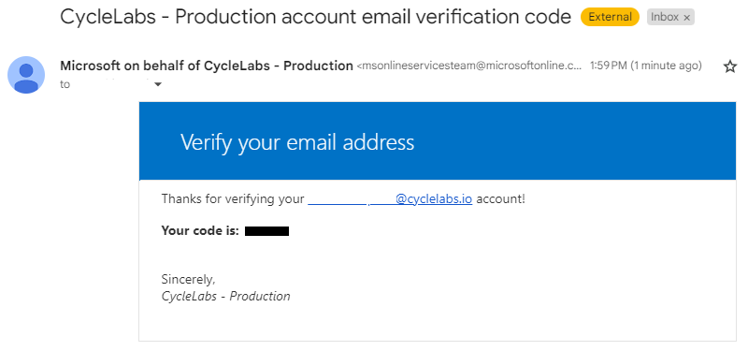Viewport: 748px width, 351px height.
Task: Click the 'to' recipient line
Action: coord(65,84)
